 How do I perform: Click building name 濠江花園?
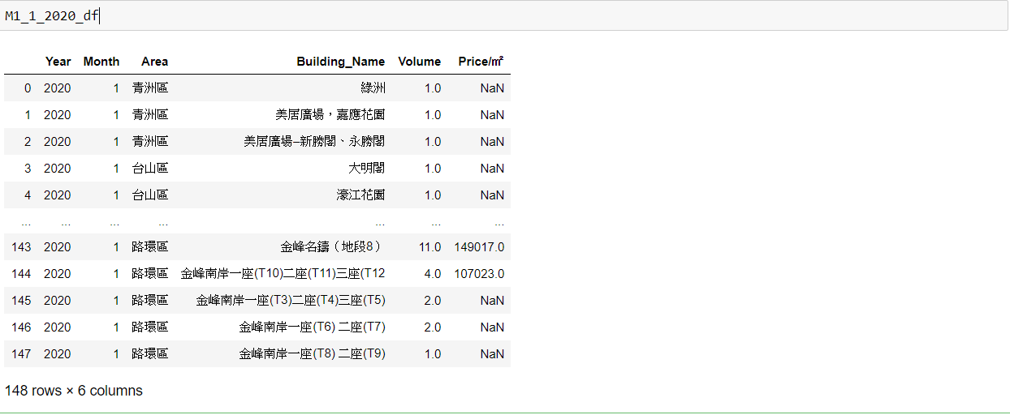tap(361, 195)
